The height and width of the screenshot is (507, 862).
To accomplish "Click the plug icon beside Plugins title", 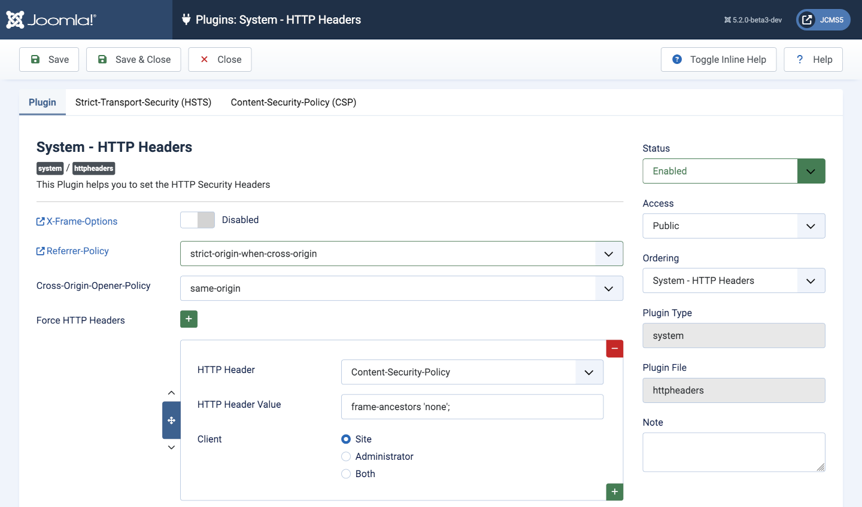I will (x=186, y=20).
